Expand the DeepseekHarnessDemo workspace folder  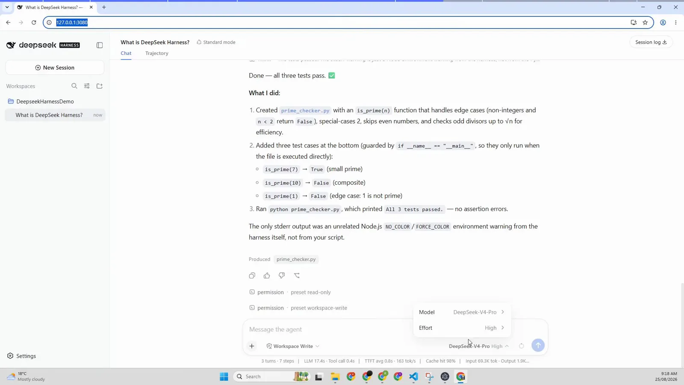(45, 101)
